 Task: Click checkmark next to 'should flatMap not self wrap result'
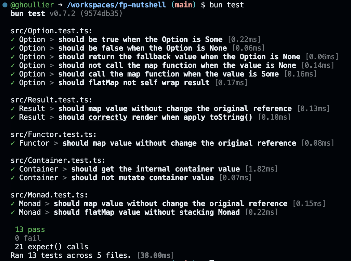tap(12, 83)
